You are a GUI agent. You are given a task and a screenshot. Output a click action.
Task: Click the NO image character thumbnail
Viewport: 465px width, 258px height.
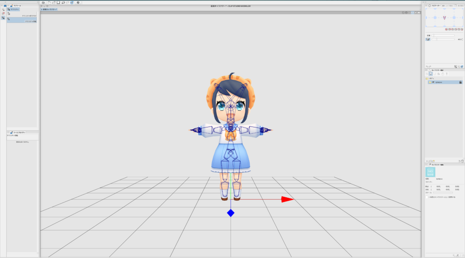pos(430,172)
